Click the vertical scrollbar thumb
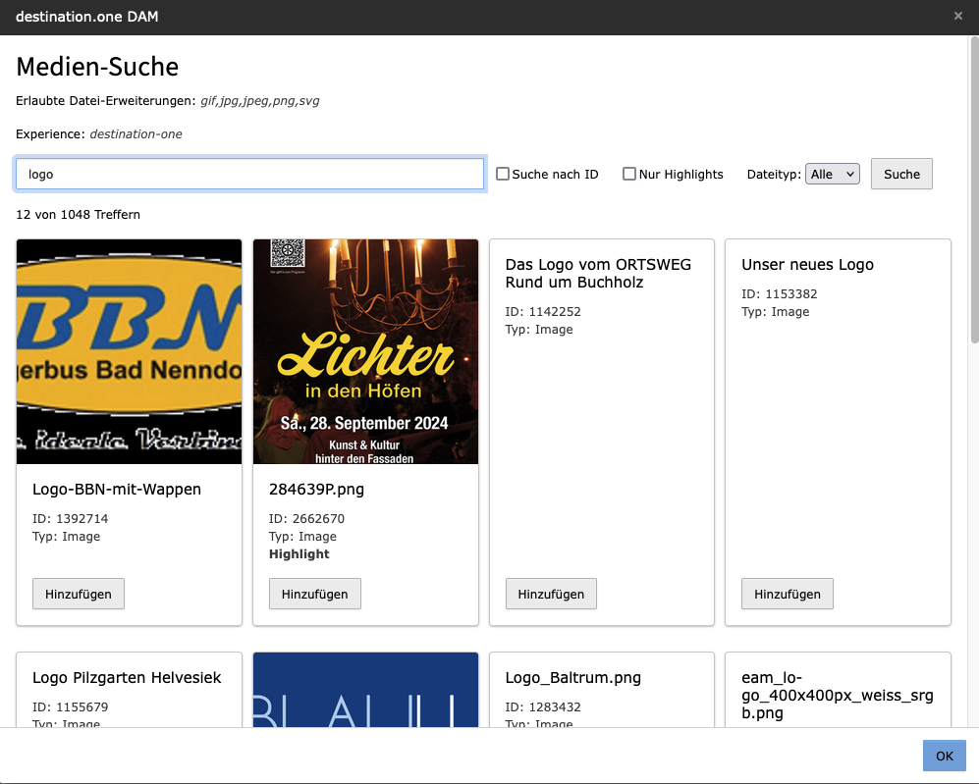979x784 pixels. [975, 189]
